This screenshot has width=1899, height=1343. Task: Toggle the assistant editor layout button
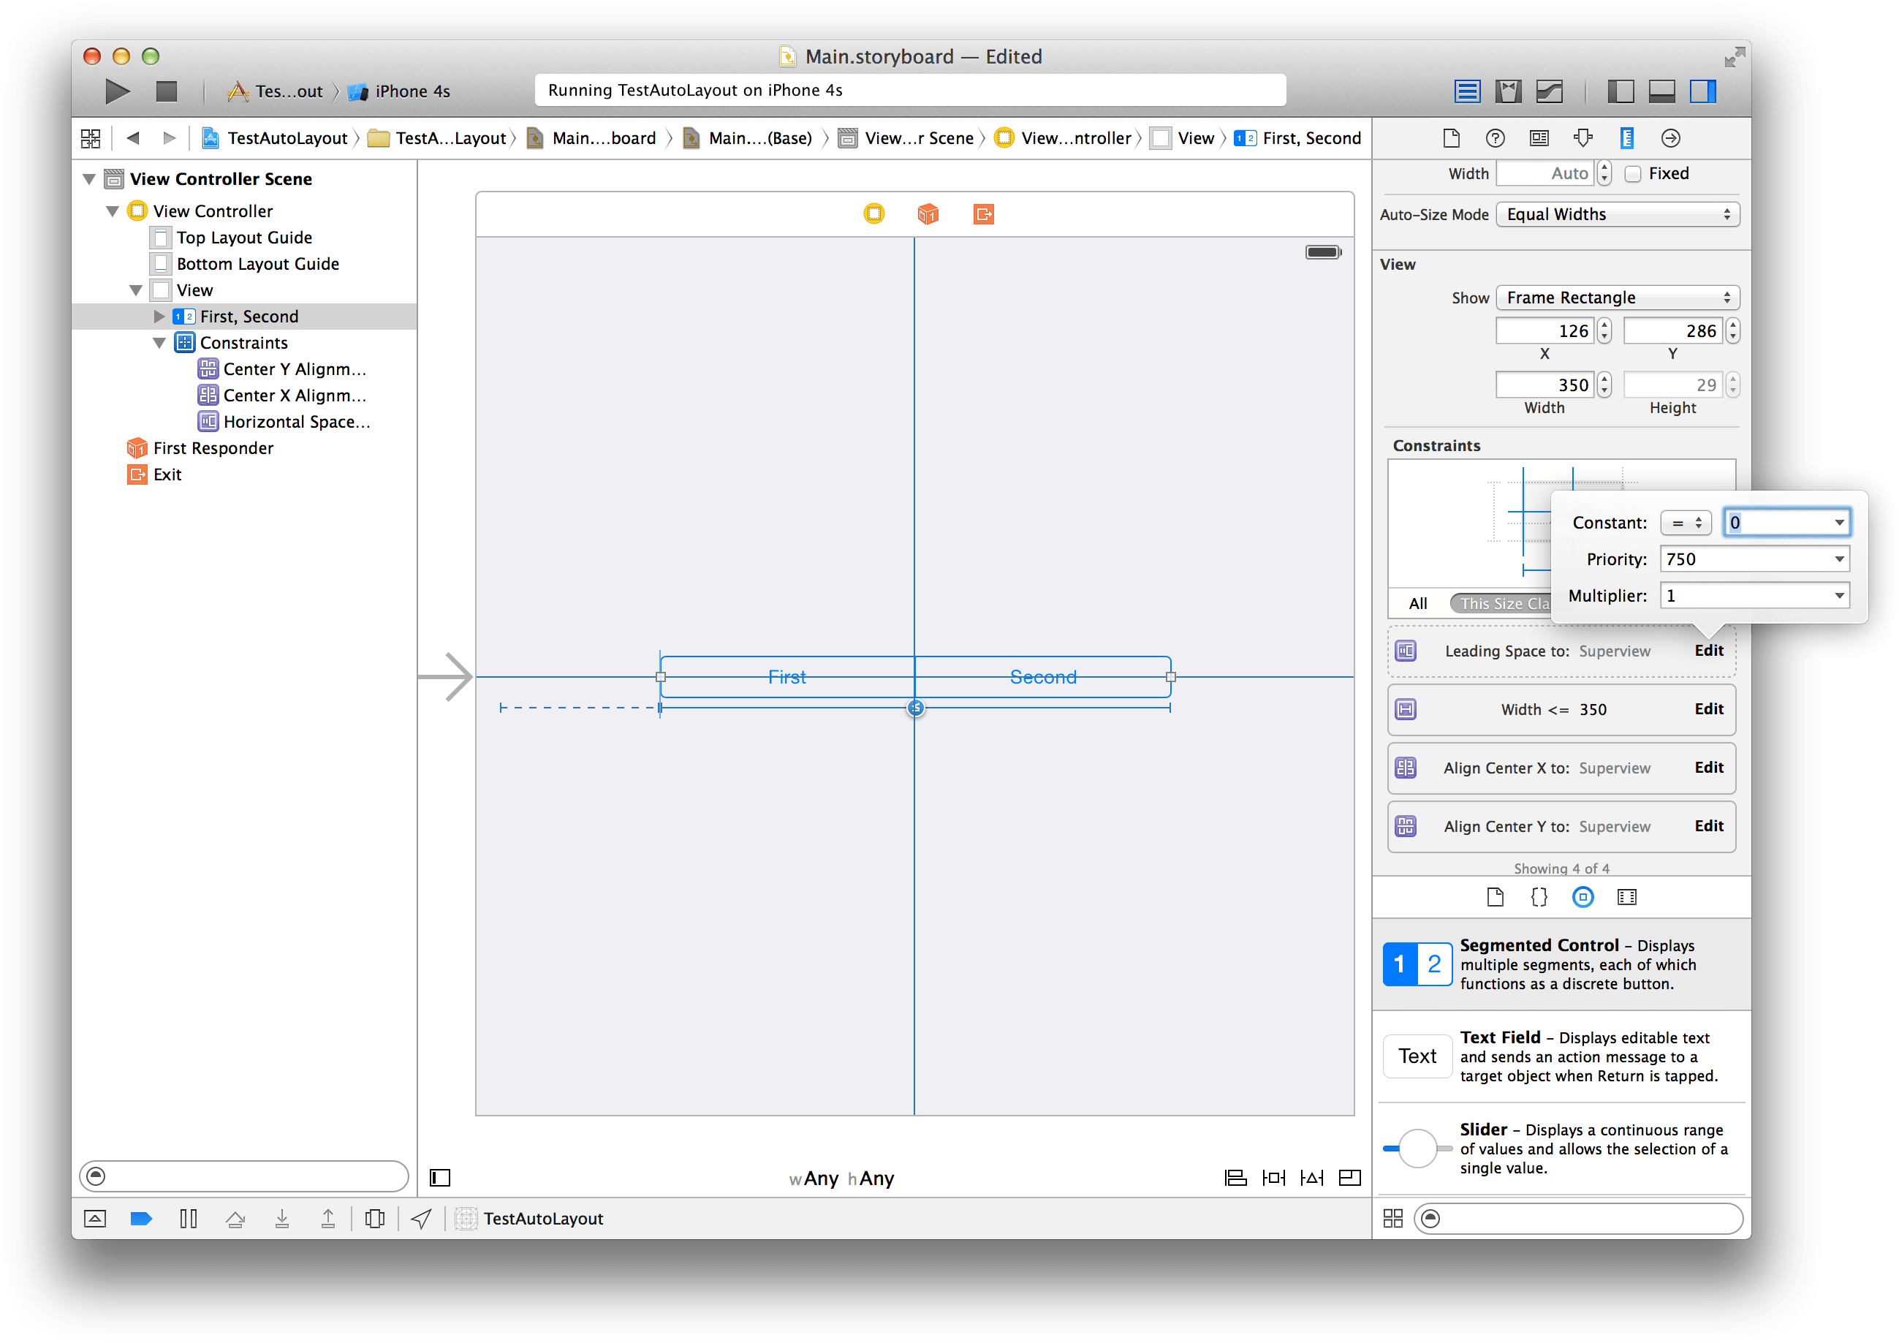(1508, 91)
